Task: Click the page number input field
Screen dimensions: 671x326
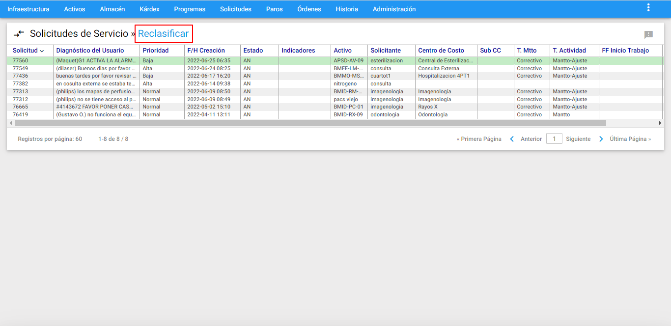Action: [x=554, y=139]
